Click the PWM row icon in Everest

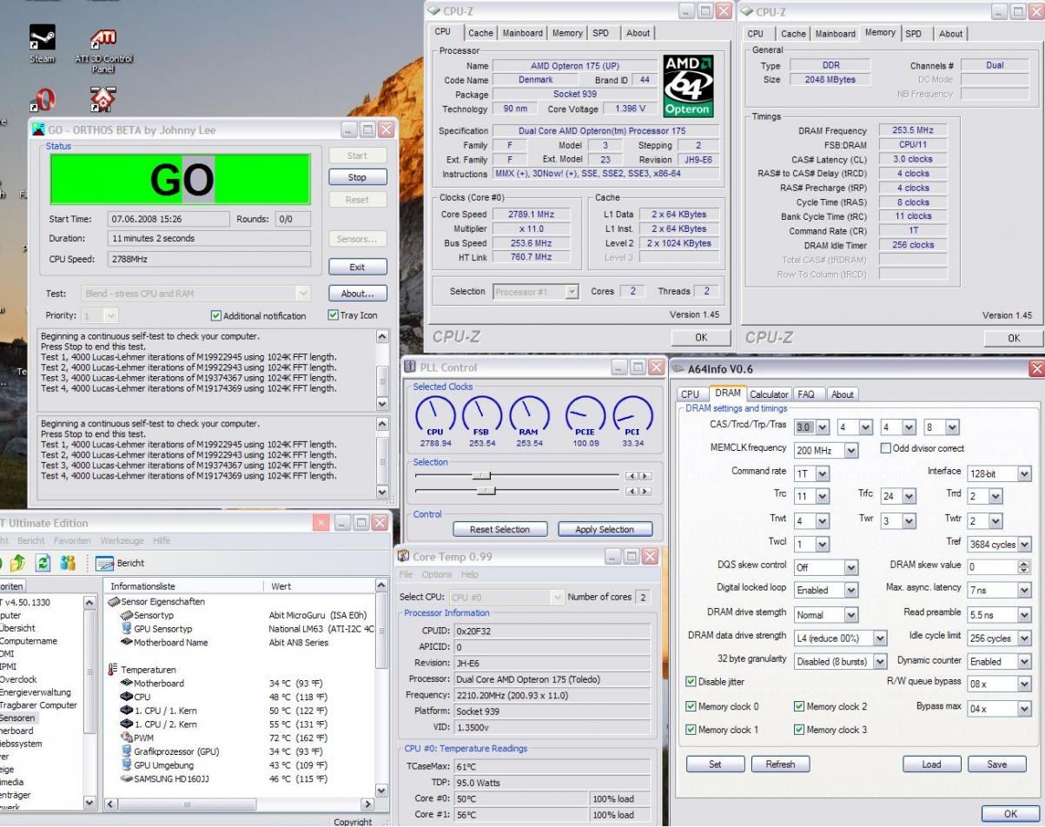pyautogui.click(x=127, y=738)
